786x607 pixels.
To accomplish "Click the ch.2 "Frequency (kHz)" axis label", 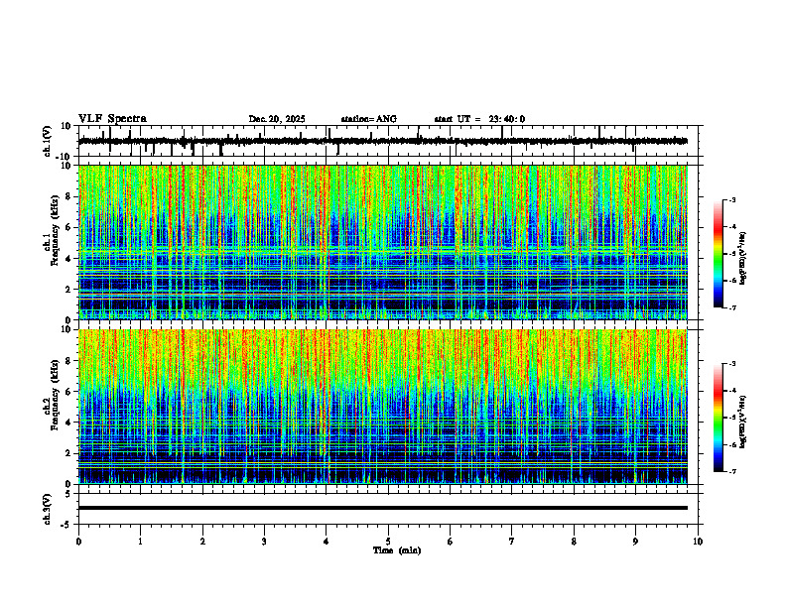I will click(56, 394).
